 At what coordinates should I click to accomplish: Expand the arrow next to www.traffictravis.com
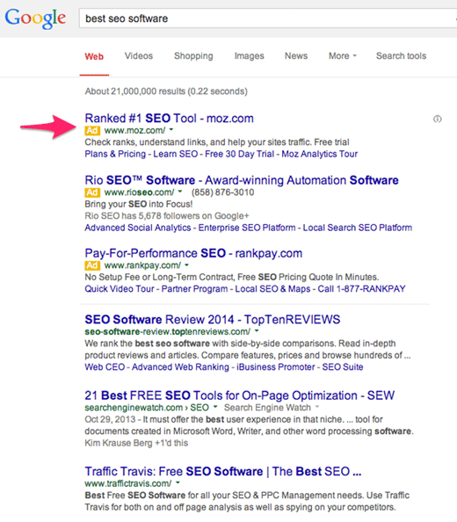[x=178, y=482]
